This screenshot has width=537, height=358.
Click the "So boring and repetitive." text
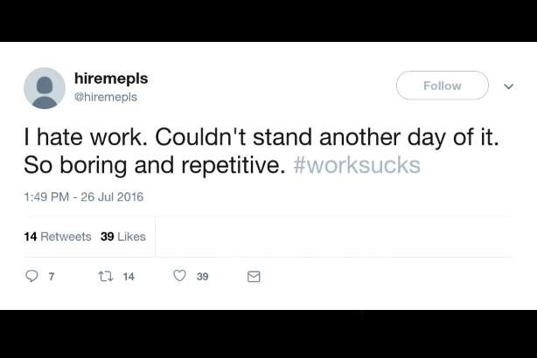(x=155, y=164)
